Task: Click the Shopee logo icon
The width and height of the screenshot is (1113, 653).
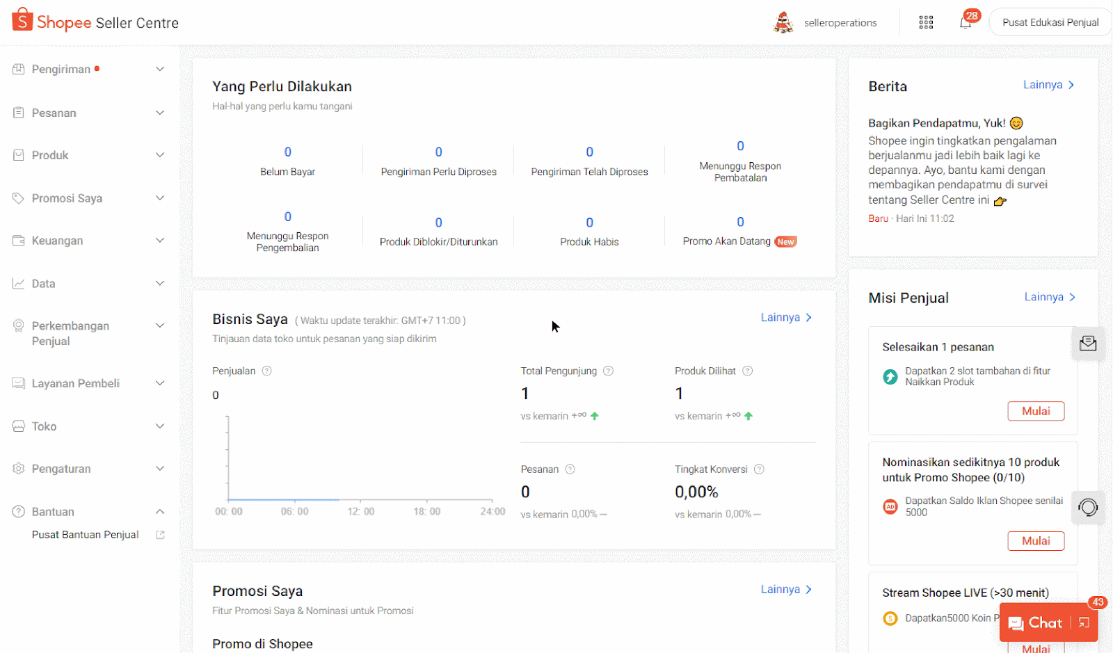Action: coord(22,20)
